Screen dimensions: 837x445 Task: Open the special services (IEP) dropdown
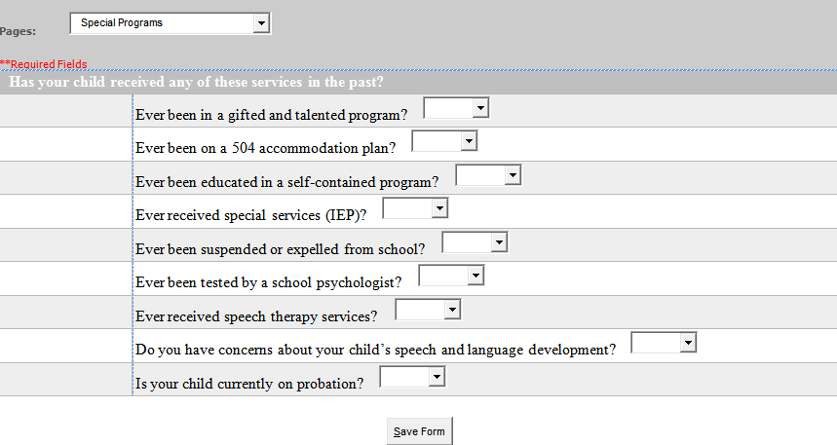[415, 208]
